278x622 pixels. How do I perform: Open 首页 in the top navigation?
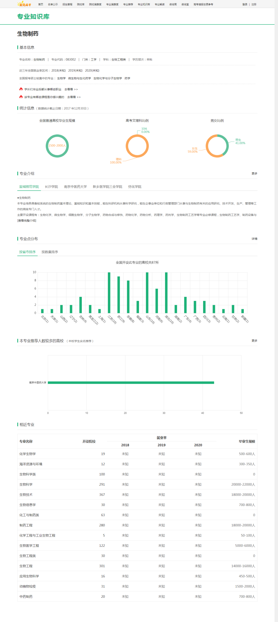tap(41, 4)
